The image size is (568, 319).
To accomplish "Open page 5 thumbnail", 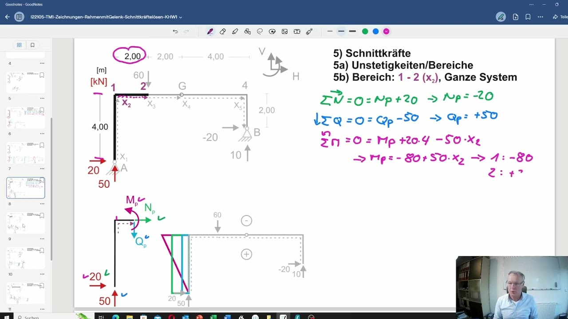I will [26, 82].
